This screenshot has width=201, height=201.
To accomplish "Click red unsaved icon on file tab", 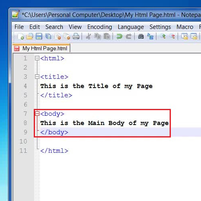I will [17, 48].
